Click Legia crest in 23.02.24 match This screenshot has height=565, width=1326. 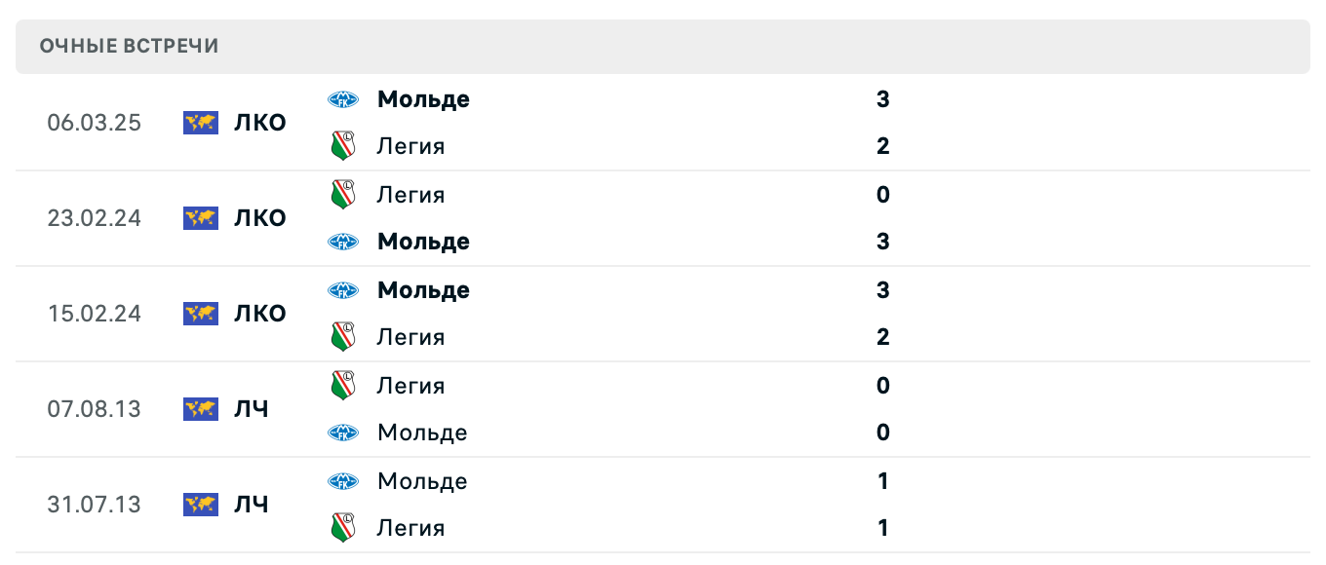[342, 195]
